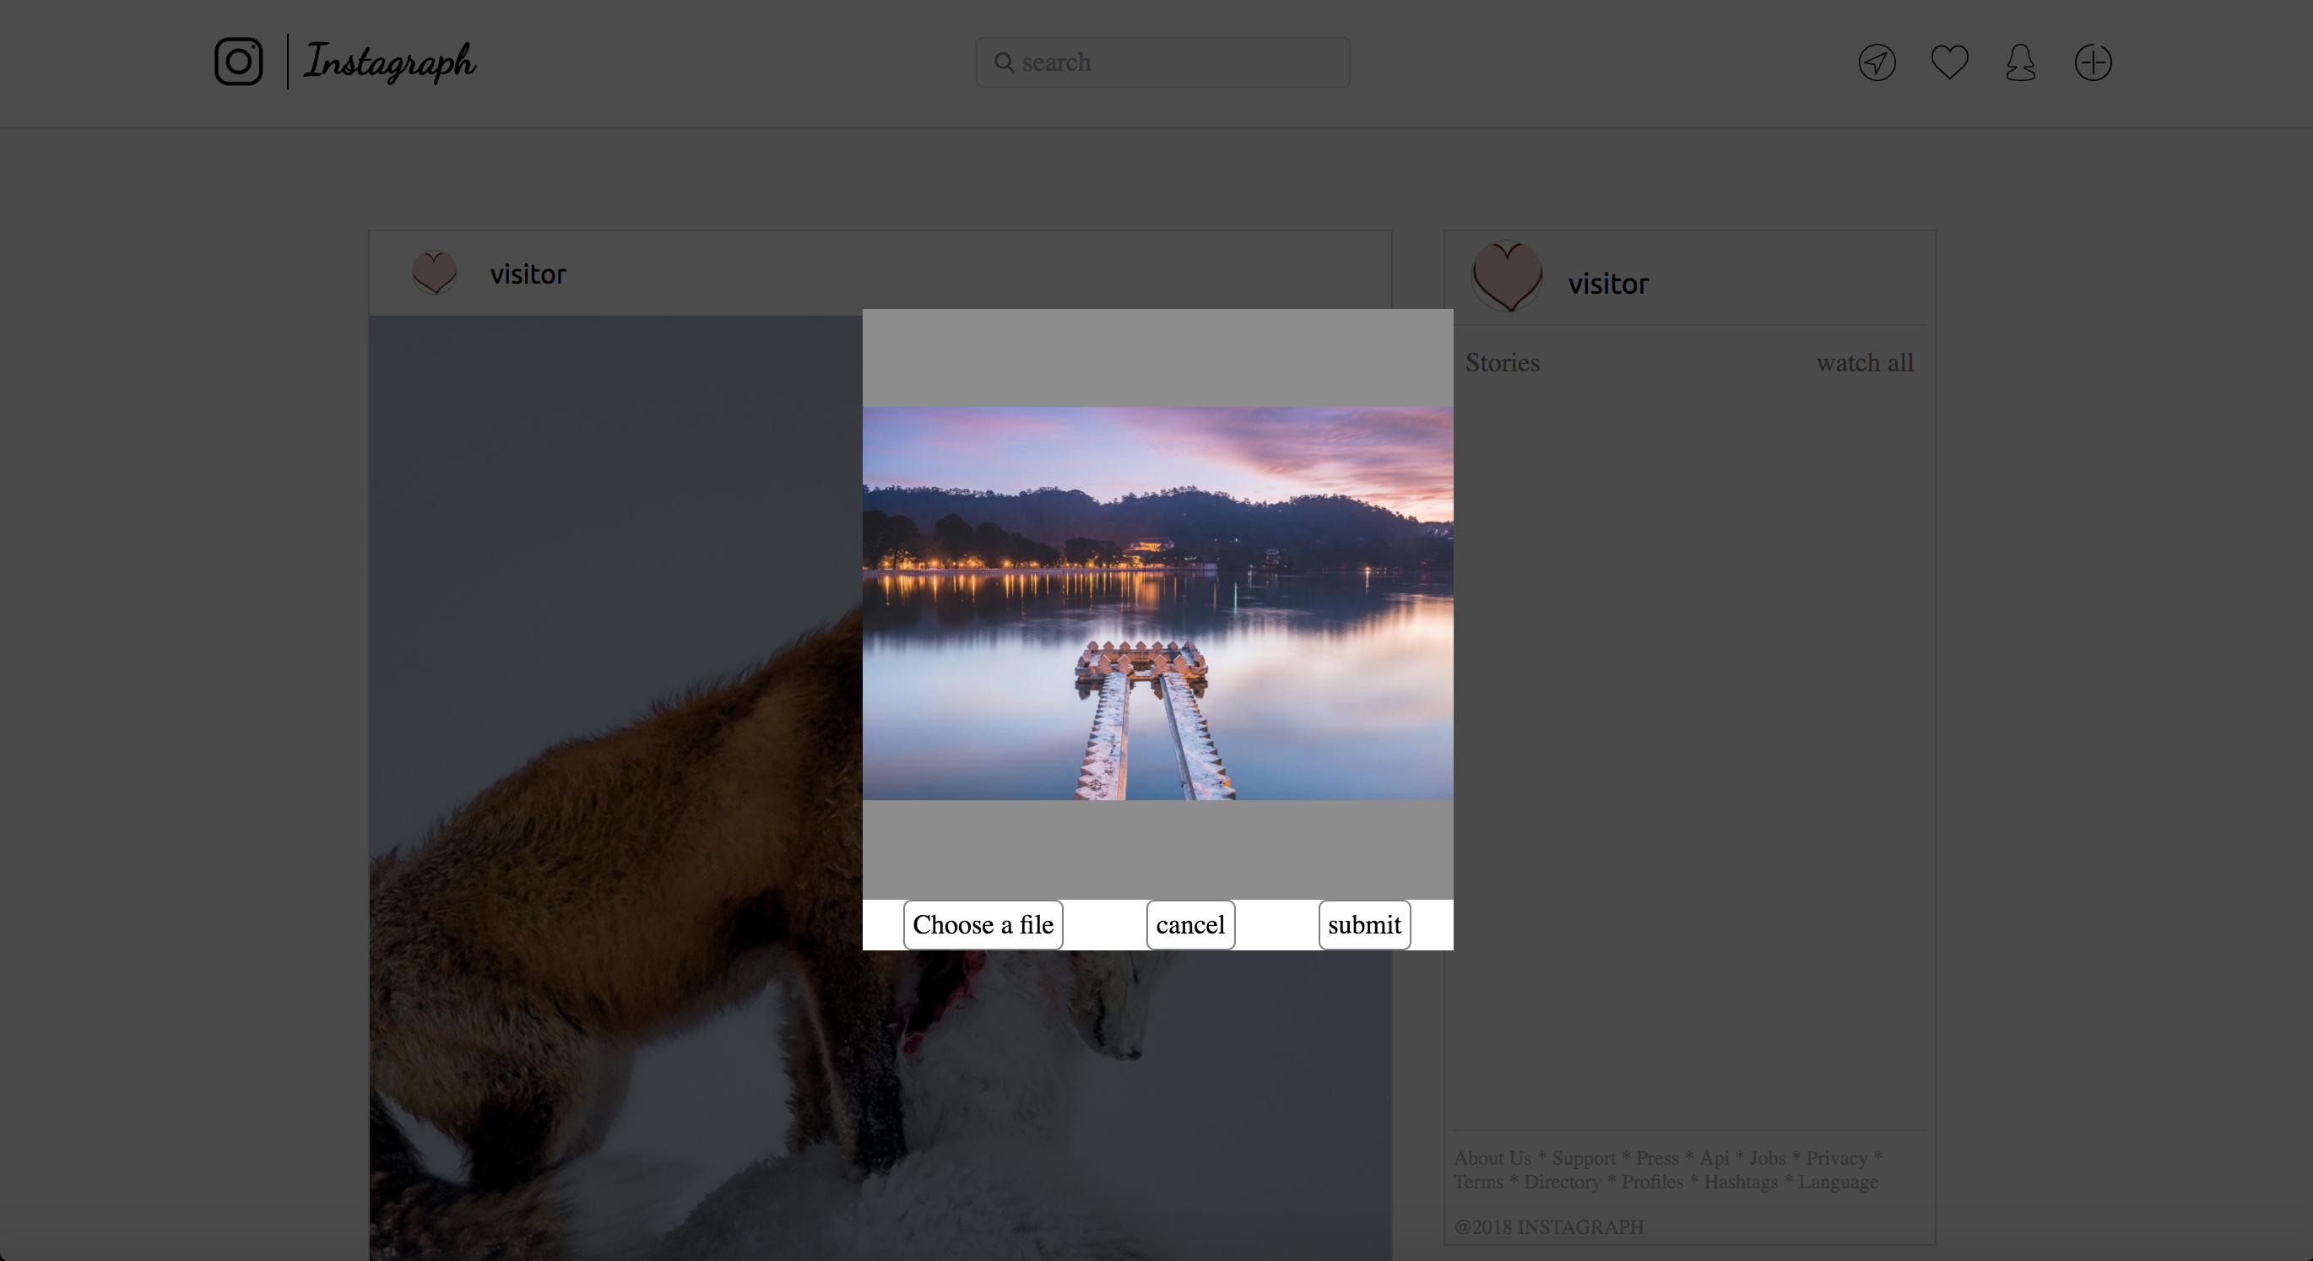The image size is (2313, 1261).
Task: Open the user profile icon in the header
Action: (2020, 62)
